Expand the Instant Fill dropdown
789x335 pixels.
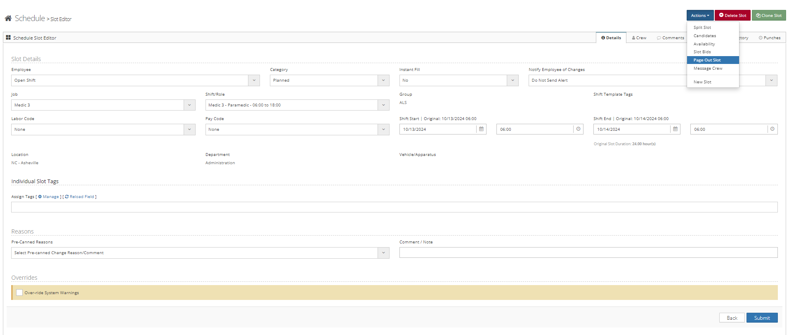point(513,80)
